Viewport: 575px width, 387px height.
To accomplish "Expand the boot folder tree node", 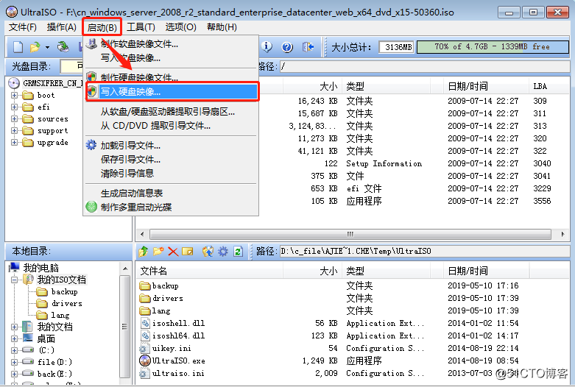I will pos(14,96).
